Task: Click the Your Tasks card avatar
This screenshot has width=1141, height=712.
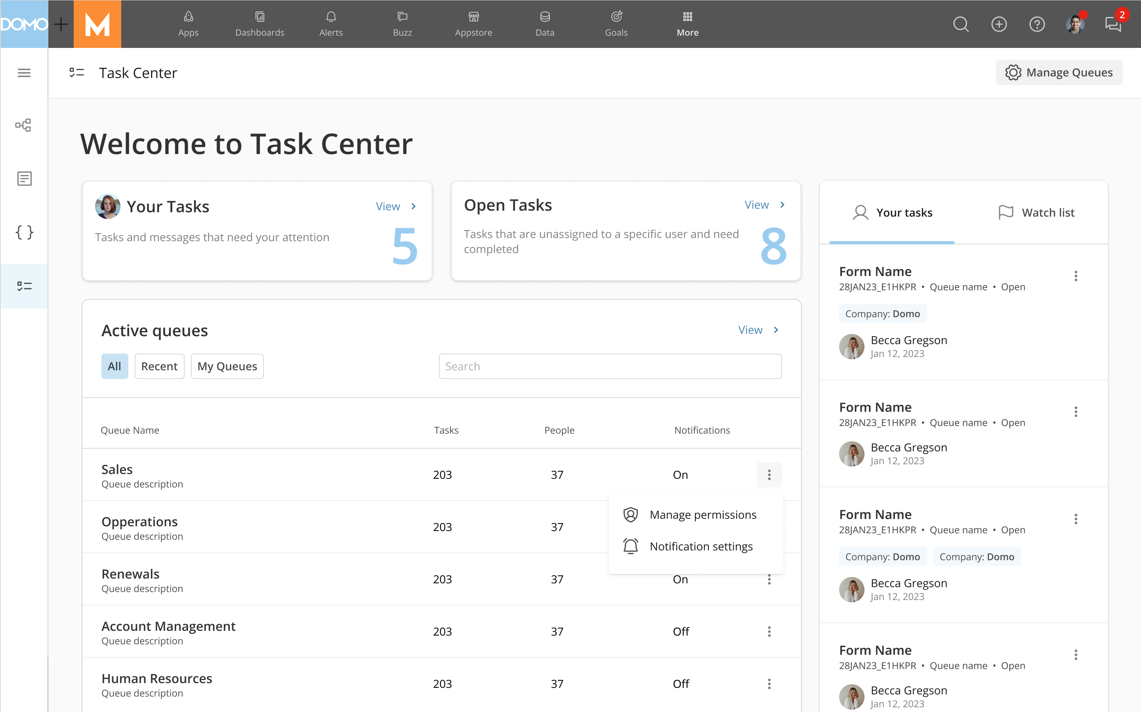Action: (107, 206)
